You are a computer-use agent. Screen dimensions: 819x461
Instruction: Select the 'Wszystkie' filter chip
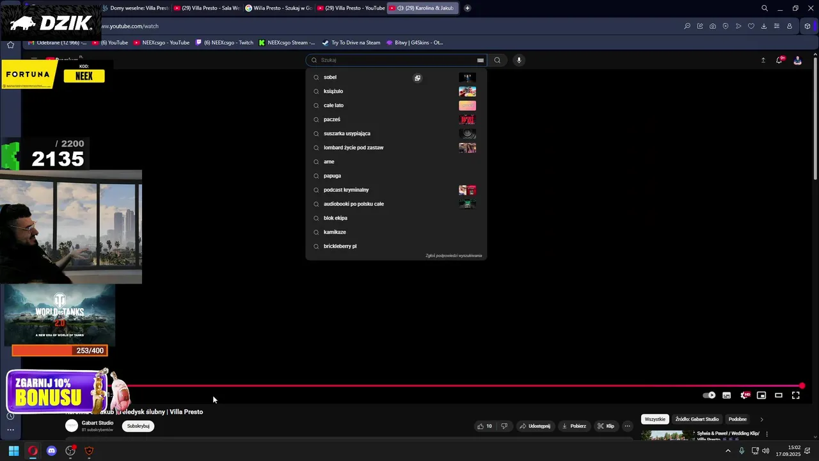pyautogui.click(x=655, y=419)
